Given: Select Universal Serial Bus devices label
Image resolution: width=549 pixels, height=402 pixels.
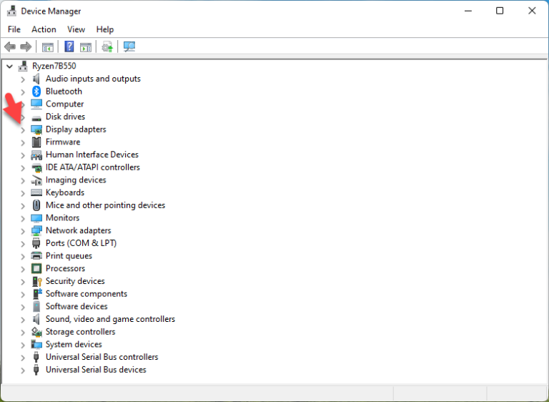Looking at the screenshot, I should click(x=96, y=369).
